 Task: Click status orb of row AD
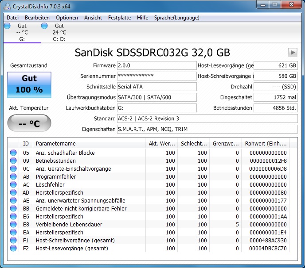coord(13,192)
